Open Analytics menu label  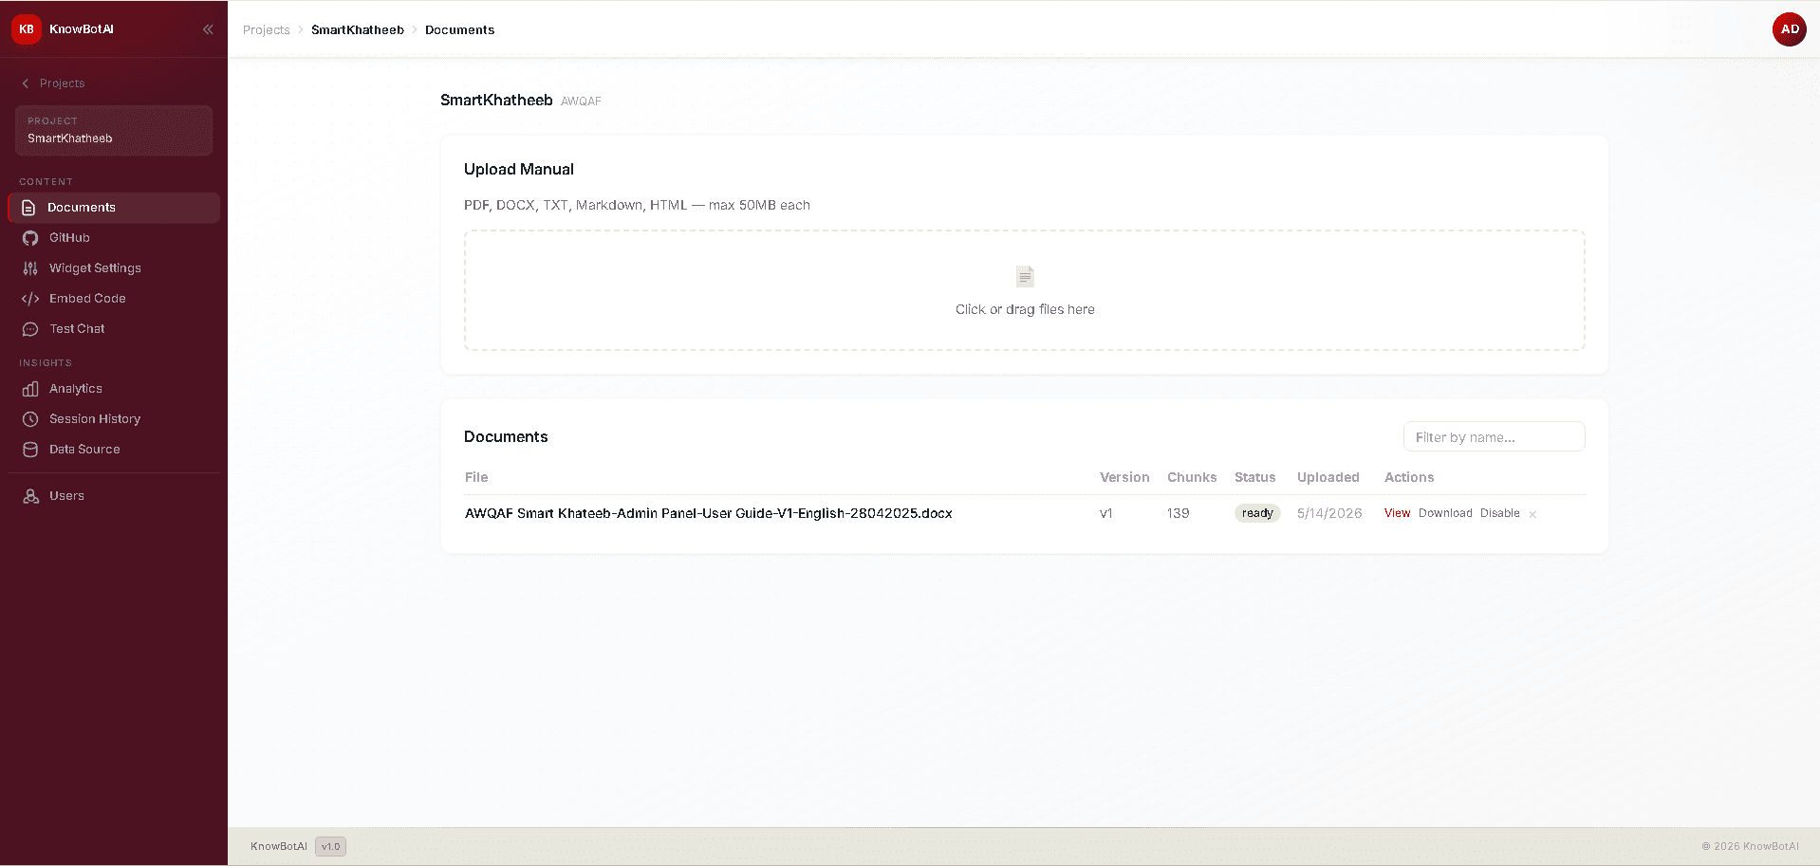pyautogui.click(x=76, y=389)
